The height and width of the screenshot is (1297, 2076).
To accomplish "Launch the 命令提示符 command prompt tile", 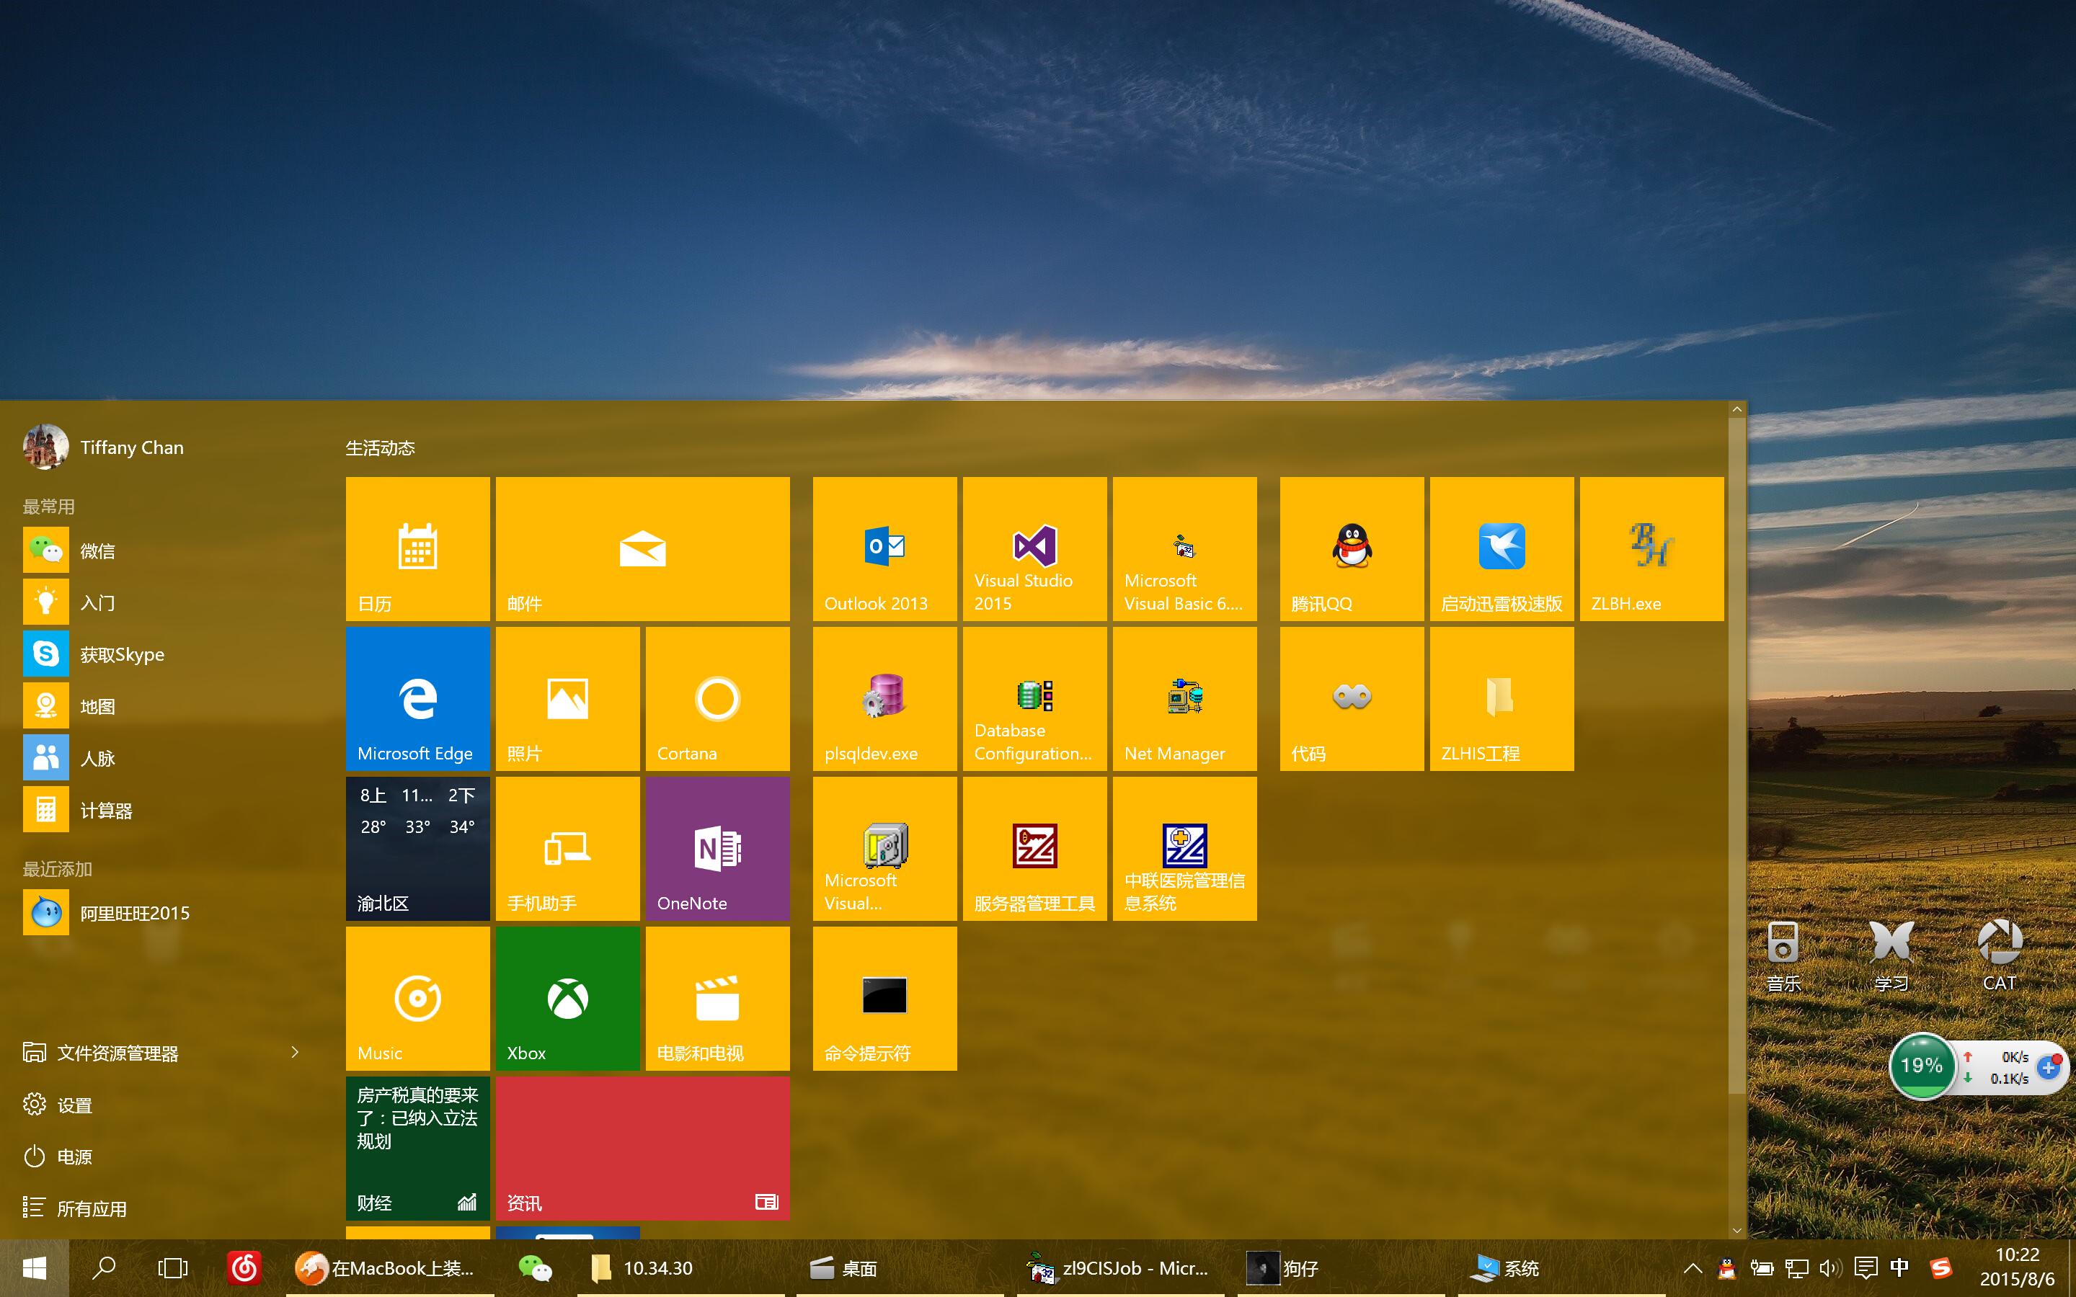I will coord(884,999).
